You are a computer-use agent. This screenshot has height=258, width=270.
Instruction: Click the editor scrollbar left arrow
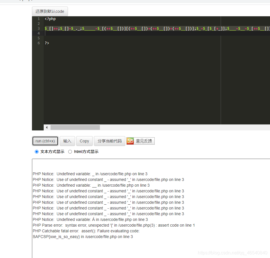pos(47,128)
